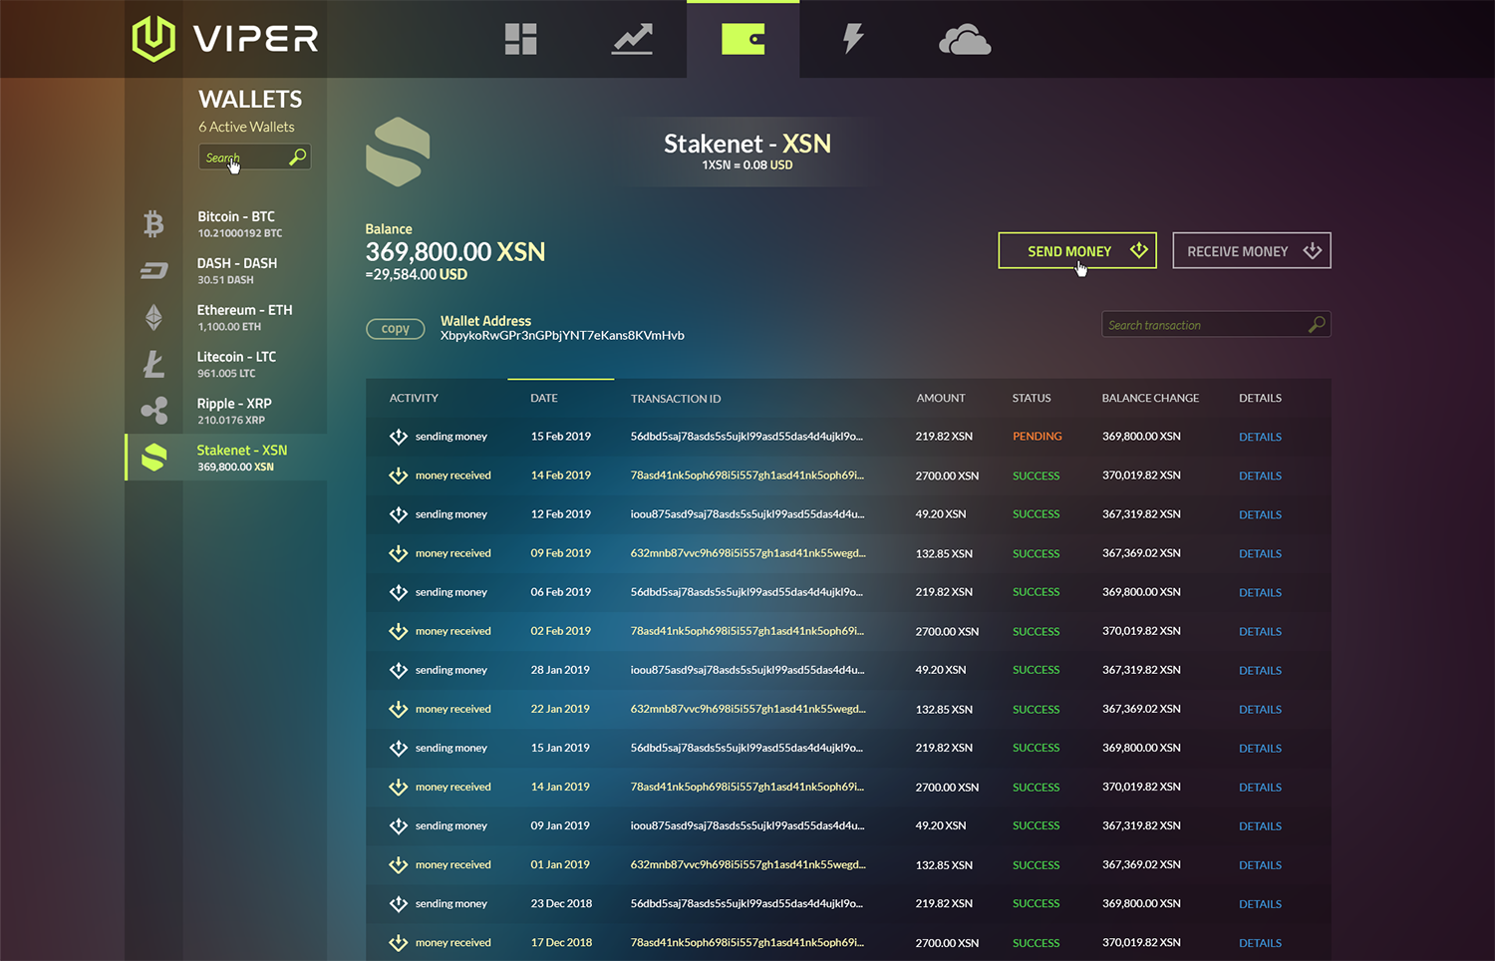1495x961 pixels.
Task: Open the cloud icon in top navigation
Action: (x=965, y=40)
